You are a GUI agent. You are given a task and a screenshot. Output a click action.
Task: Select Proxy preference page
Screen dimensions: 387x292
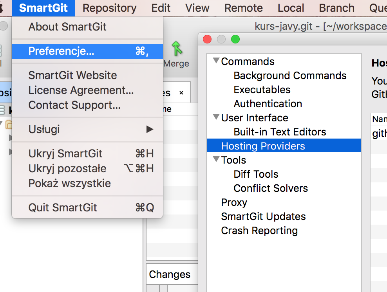click(234, 202)
